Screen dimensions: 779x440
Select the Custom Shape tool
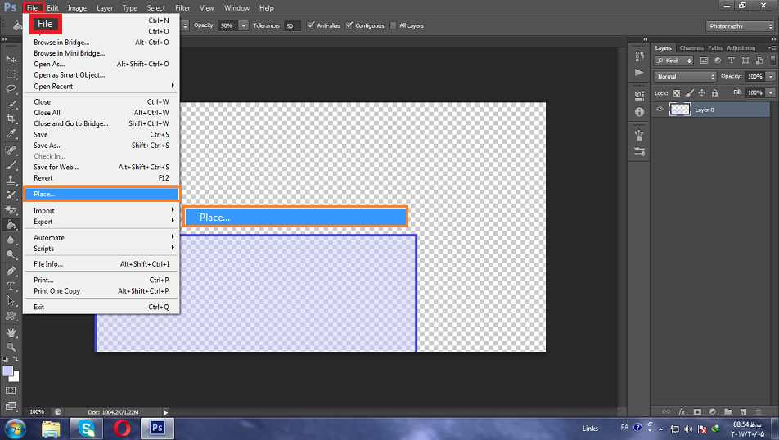click(x=11, y=316)
